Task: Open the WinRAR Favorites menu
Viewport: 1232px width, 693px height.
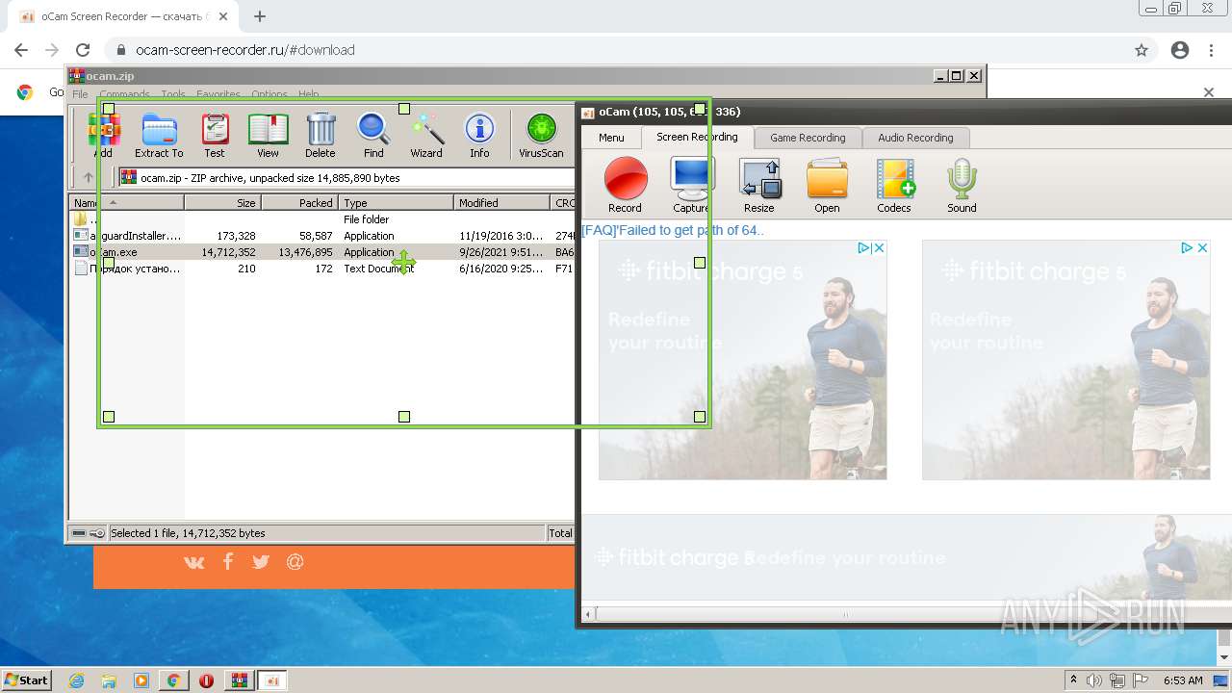Action: (x=218, y=94)
